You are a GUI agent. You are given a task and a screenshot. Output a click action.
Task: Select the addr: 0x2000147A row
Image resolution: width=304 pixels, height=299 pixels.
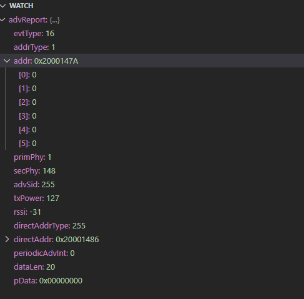[152, 61]
